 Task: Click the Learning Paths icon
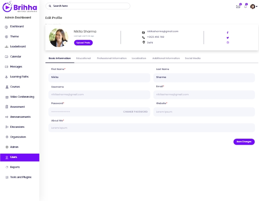tap(6, 77)
